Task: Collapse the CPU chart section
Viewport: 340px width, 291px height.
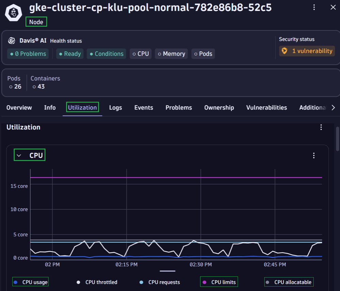Action: (19, 156)
